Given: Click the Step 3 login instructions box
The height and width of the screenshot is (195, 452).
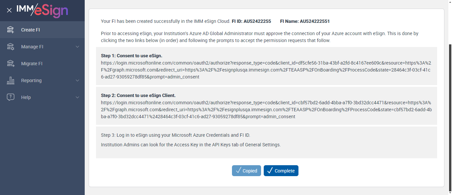Looking at the screenshot, I should coord(266,142).
